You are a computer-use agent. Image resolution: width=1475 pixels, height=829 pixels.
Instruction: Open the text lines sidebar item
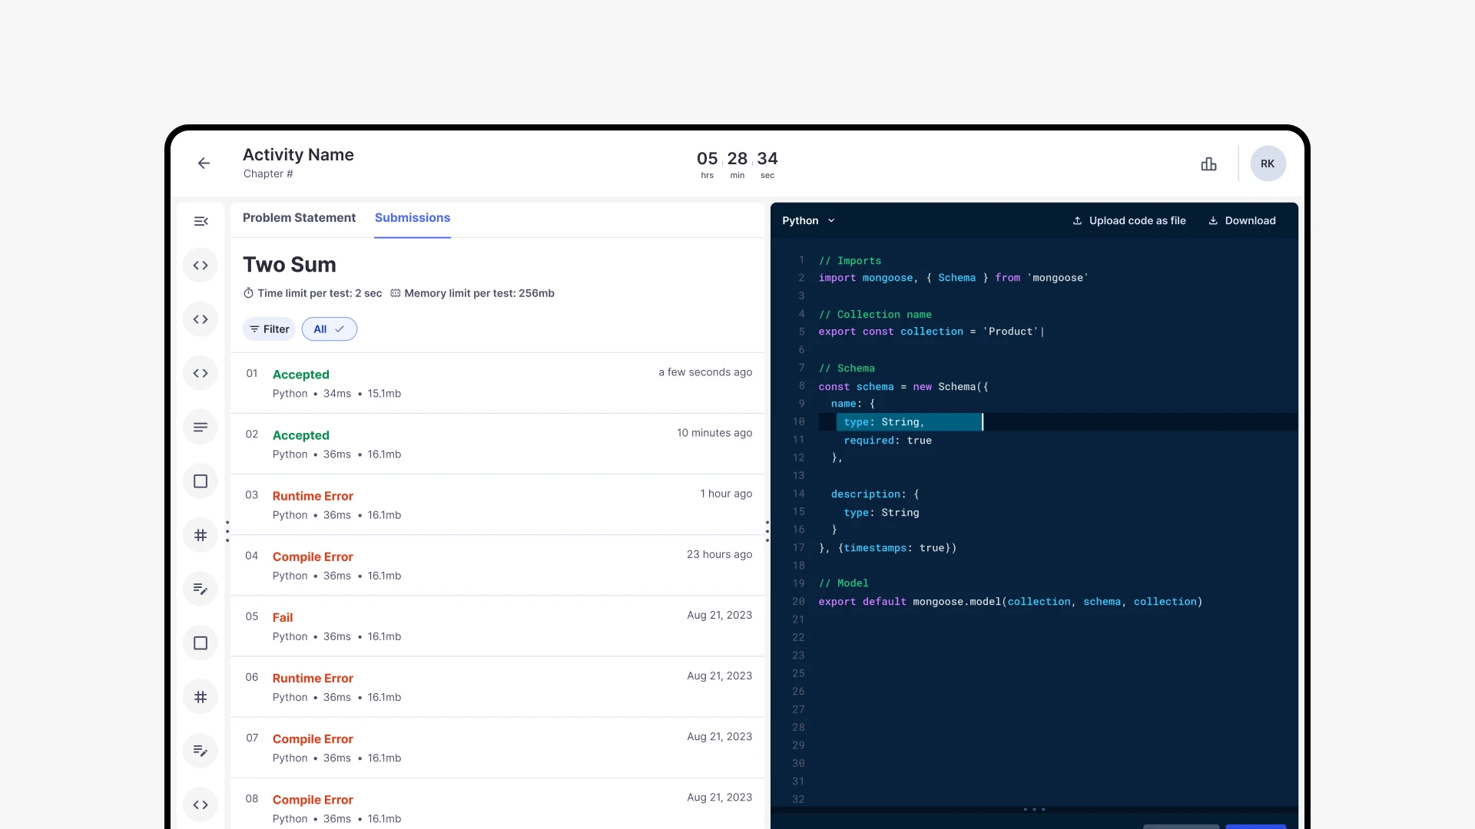pyautogui.click(x=201, y=428)
